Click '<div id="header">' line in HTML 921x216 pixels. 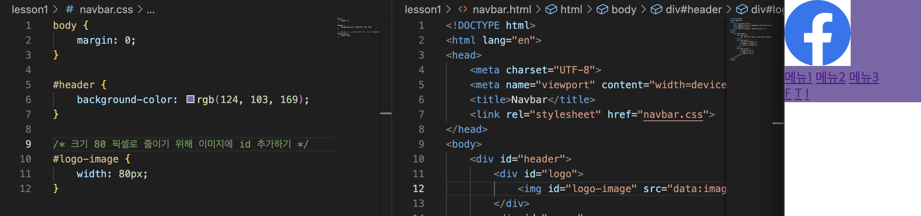(520, 159)
